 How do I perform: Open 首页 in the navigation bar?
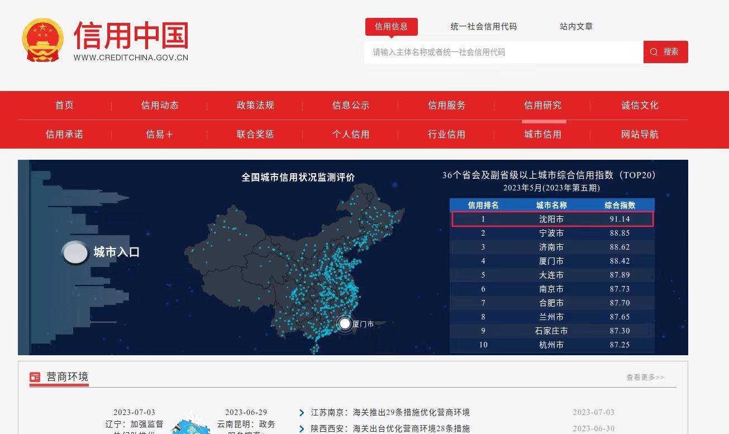click(64, 105)
